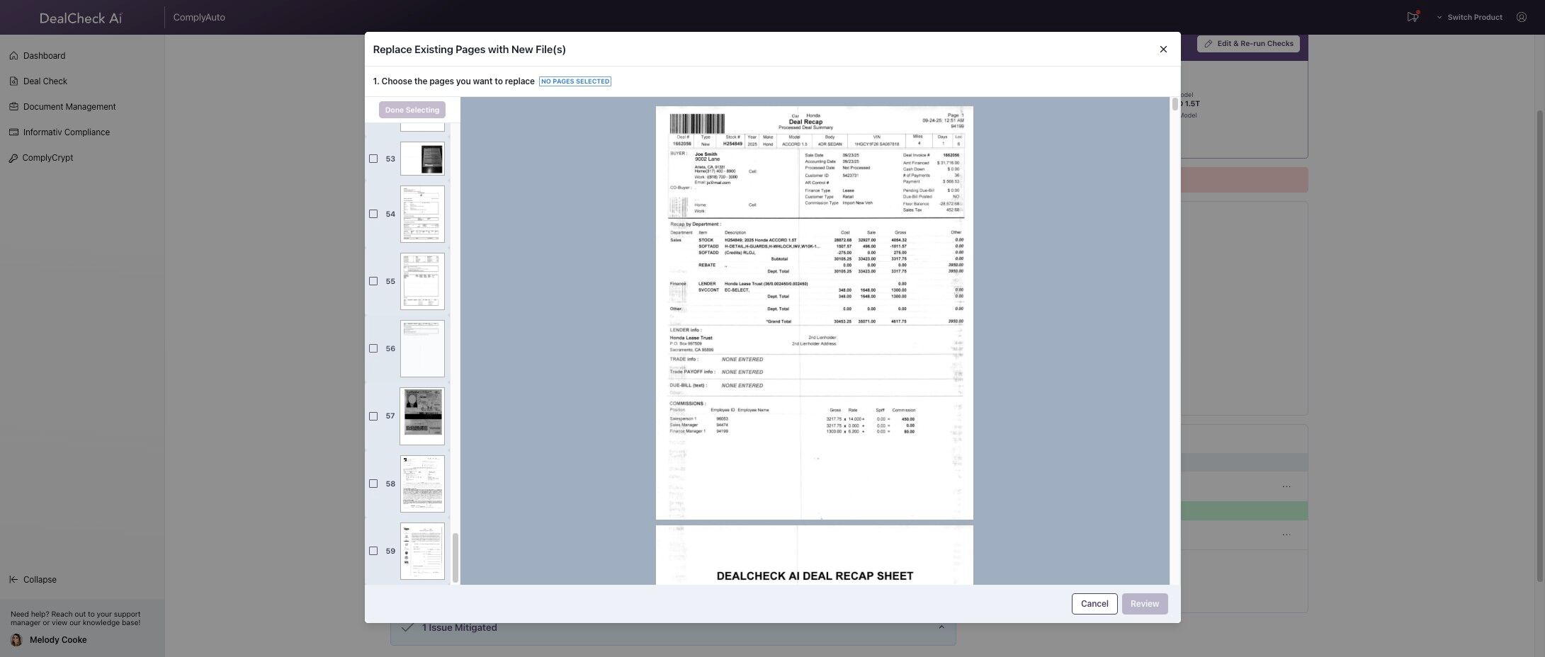Select page 56 checkbox
Screen dimensions: 1545x657
pos(373,348)
